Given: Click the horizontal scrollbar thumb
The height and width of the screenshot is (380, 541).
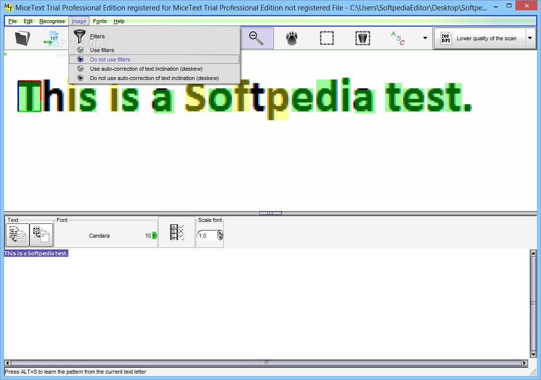Looking at the screenshot, I should (266, 363).
